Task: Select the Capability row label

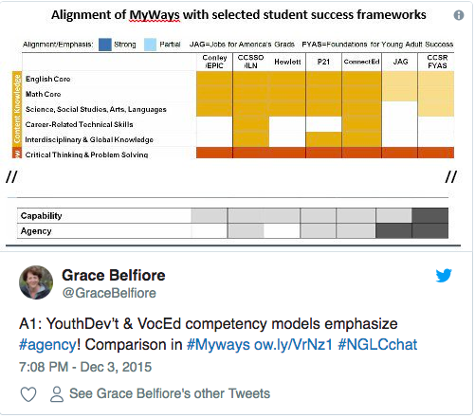Action: click(x=41, y=216)
